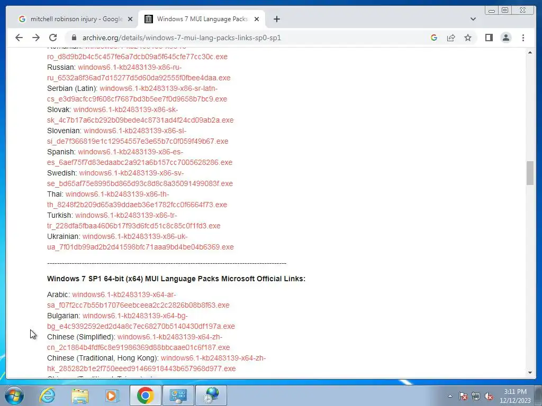Viewport: 542px width, 406px height.
Task: Go forward to the next page
Action: pos(36,38)
